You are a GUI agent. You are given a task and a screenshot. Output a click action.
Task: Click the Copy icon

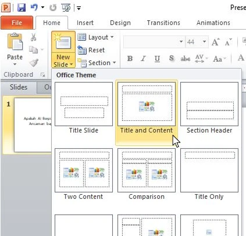tap(33, 49)
